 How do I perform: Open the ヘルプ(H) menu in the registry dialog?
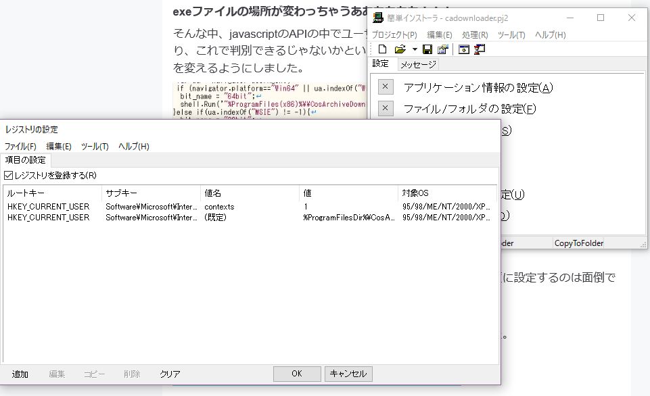(x=133, y=146)
